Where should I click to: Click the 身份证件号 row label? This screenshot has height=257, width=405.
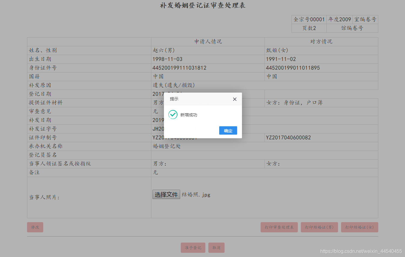click(x=43, y=68)
